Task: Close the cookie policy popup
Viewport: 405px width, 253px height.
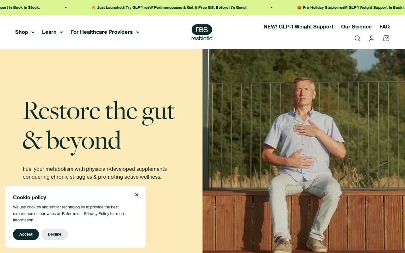Action: pos(137,195)
